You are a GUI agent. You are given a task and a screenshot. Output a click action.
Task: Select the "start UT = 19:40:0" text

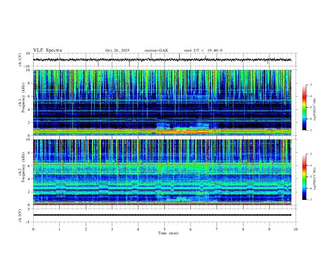point(203,50)
